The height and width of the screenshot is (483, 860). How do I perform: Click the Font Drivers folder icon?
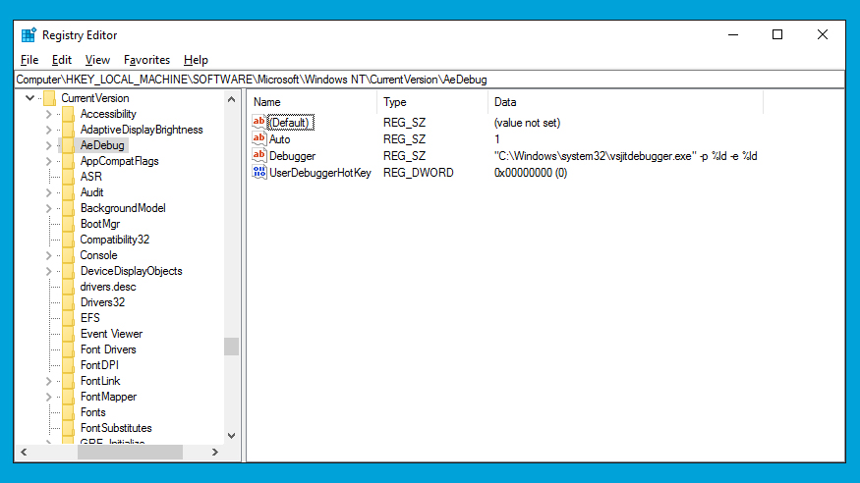(x=68, y=349)
